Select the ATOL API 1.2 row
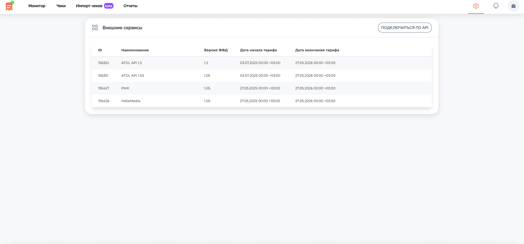The image size is (524, 244). (x=131, y=63)
